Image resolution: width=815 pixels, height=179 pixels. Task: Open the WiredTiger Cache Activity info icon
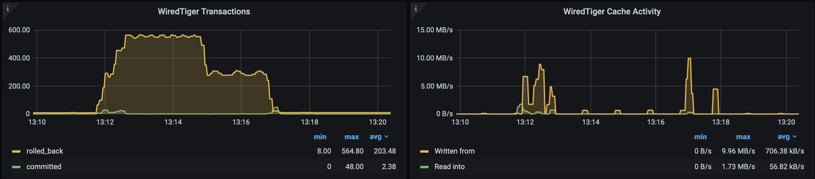click(415, 9)
